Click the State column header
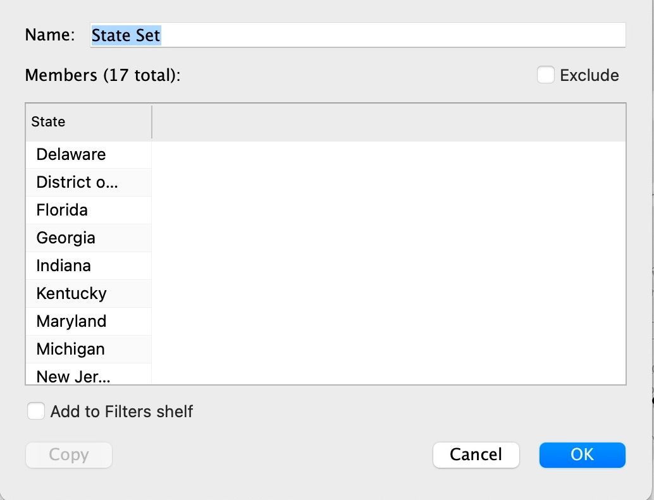Image resolution: width=654 pixels, height=500 pixels. [x=49, y=121]
